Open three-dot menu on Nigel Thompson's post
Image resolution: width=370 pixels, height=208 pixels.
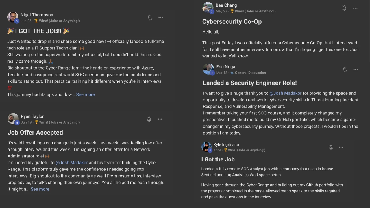pos(161,18)
